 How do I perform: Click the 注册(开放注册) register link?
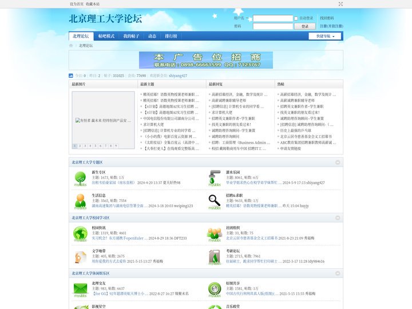pos(331,26)
